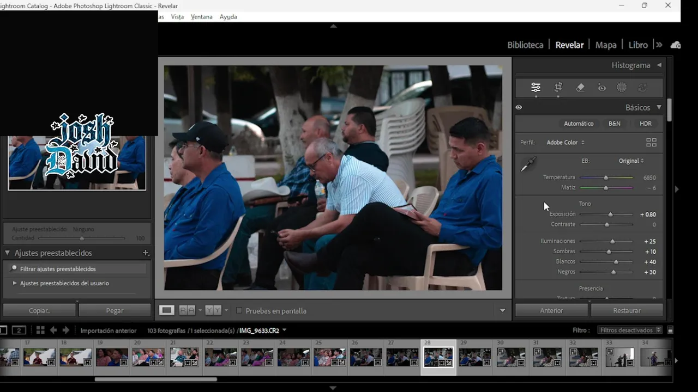Collapse Ajustes preestablecidos panel
The width and height of the screenshot is (698, 392).
[x=8, y=253]
